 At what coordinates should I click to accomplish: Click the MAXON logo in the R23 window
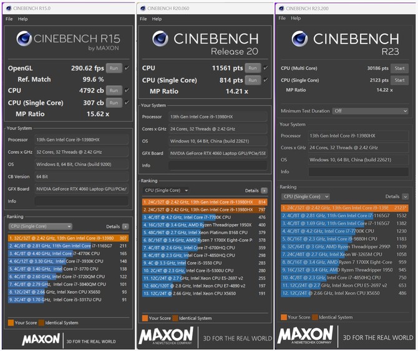point(305,335)
